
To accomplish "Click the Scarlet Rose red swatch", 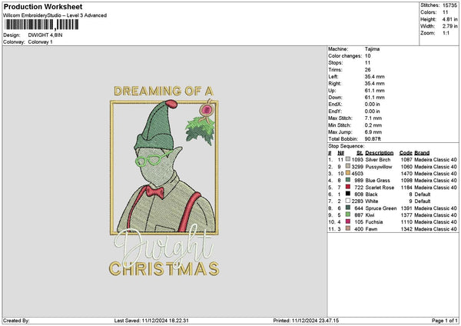I will (348, 187).
